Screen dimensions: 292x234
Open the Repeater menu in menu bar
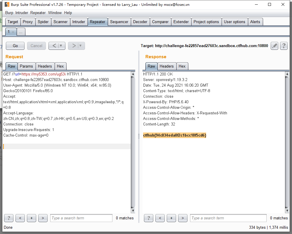point(38,13)
